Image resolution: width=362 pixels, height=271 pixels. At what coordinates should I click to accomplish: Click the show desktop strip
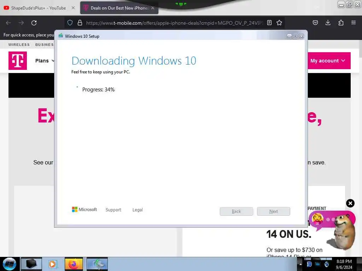click(359, 264)
